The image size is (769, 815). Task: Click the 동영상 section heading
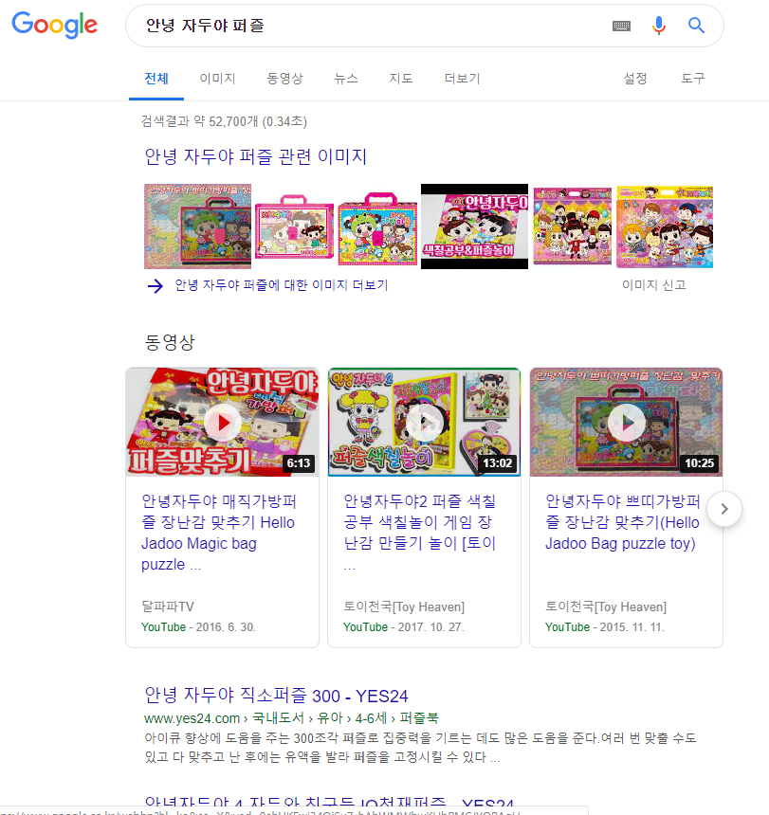(170, 342)
